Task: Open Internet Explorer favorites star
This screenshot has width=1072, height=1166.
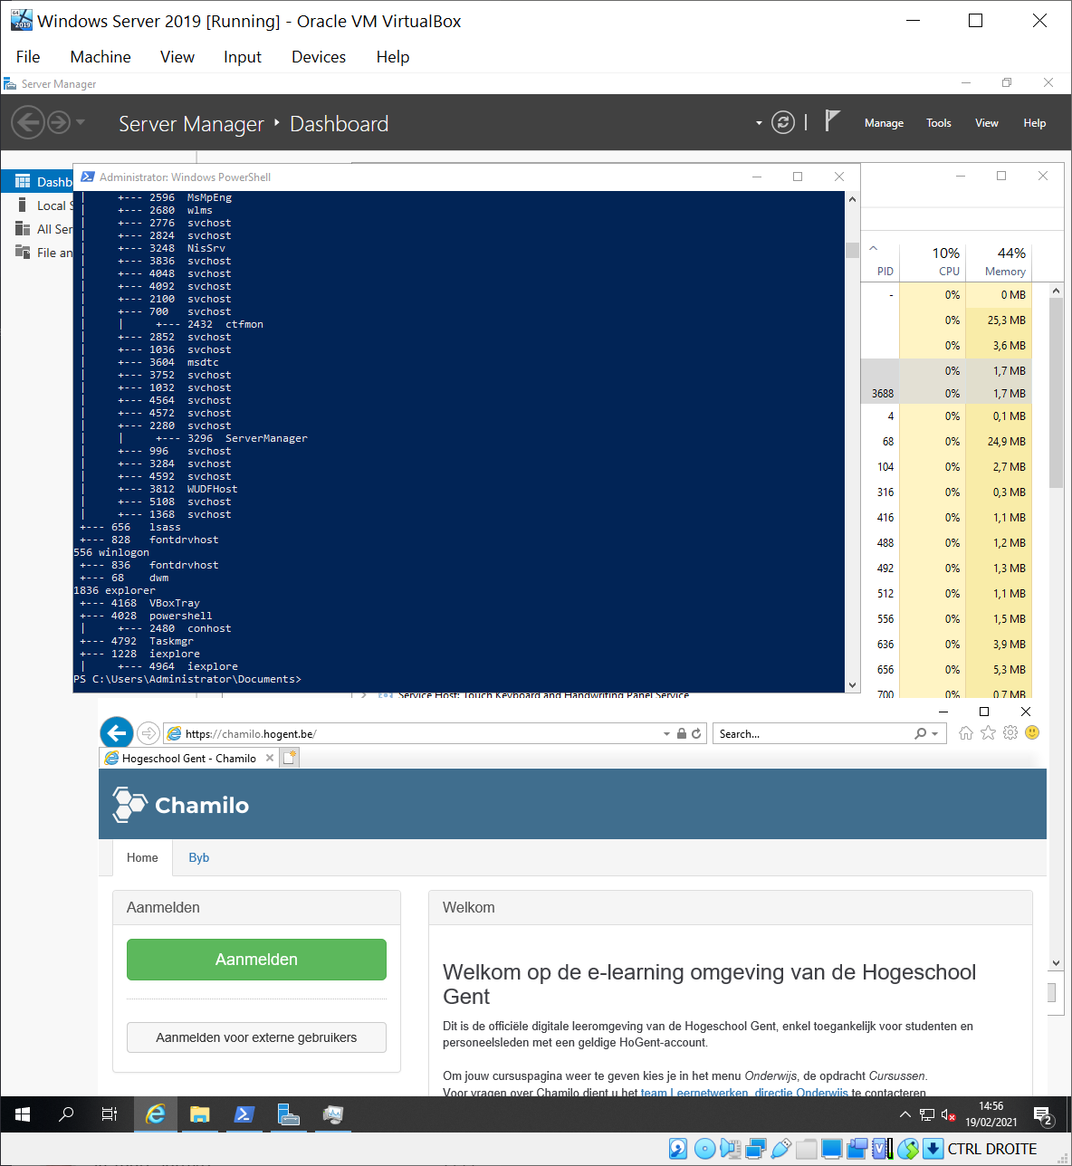Action: [x=988, y=733]
